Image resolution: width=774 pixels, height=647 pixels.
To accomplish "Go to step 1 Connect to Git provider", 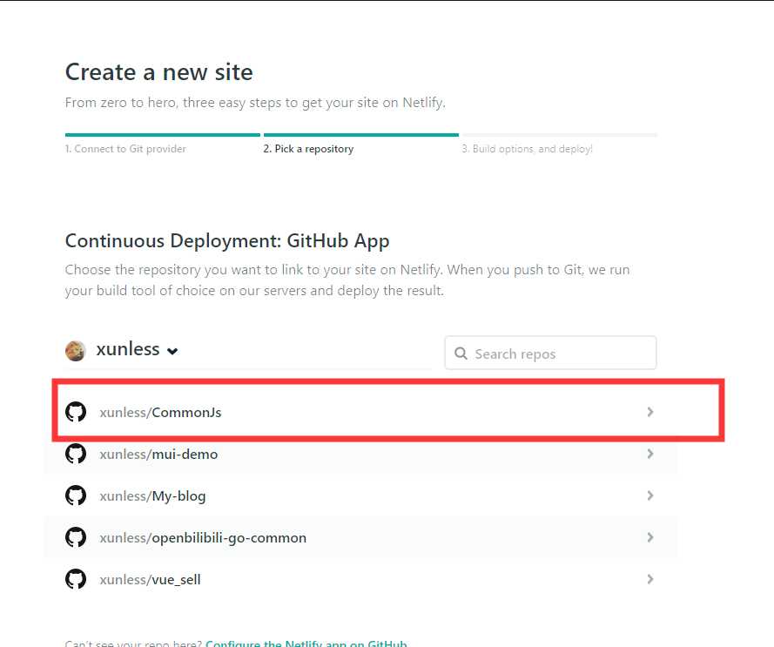I will point(125,149).
